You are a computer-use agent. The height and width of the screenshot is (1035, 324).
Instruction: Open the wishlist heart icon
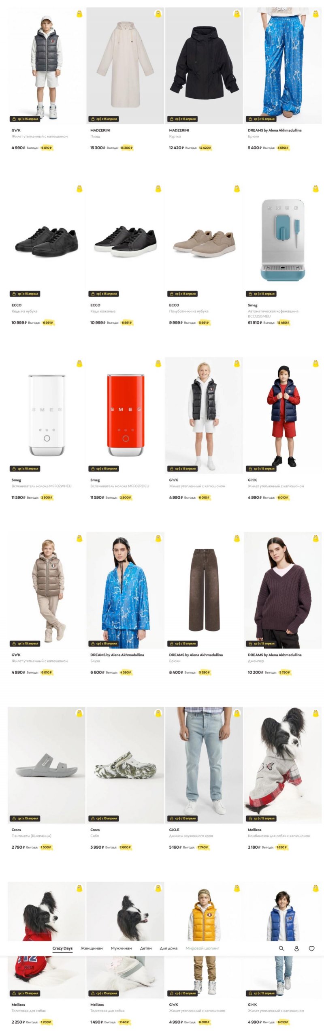[311, 948]
